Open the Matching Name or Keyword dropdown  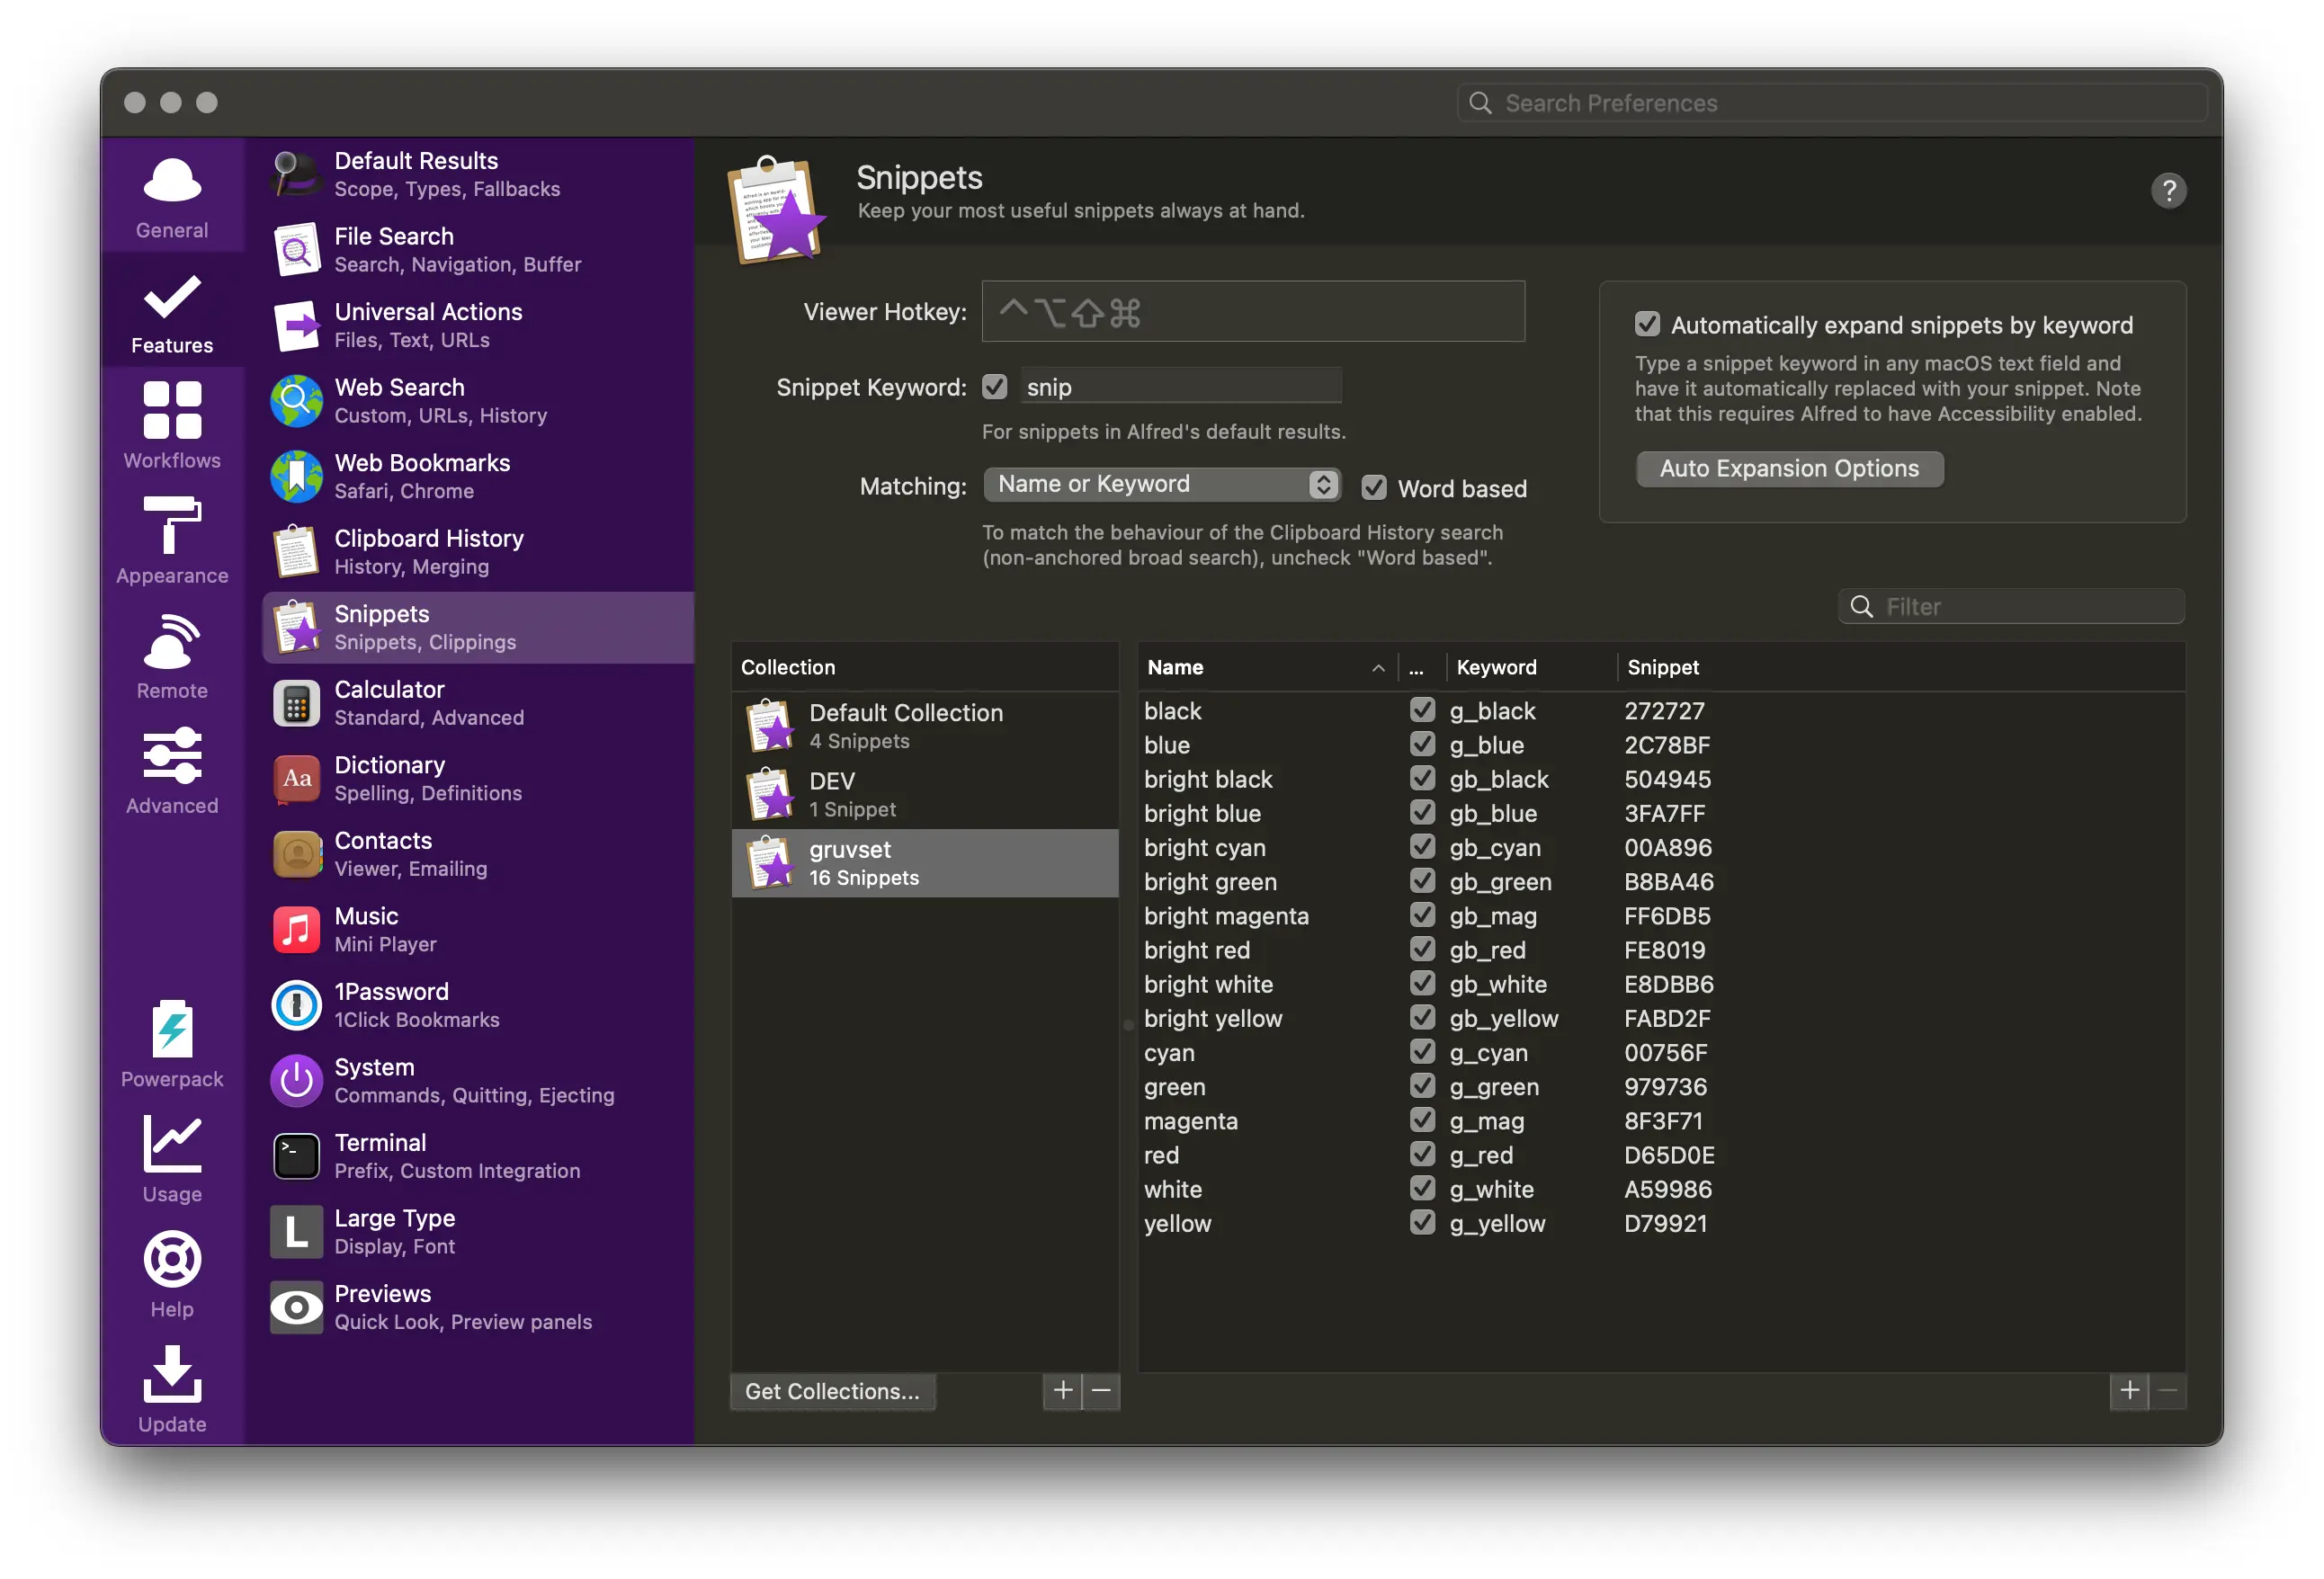click(1162, 484)
